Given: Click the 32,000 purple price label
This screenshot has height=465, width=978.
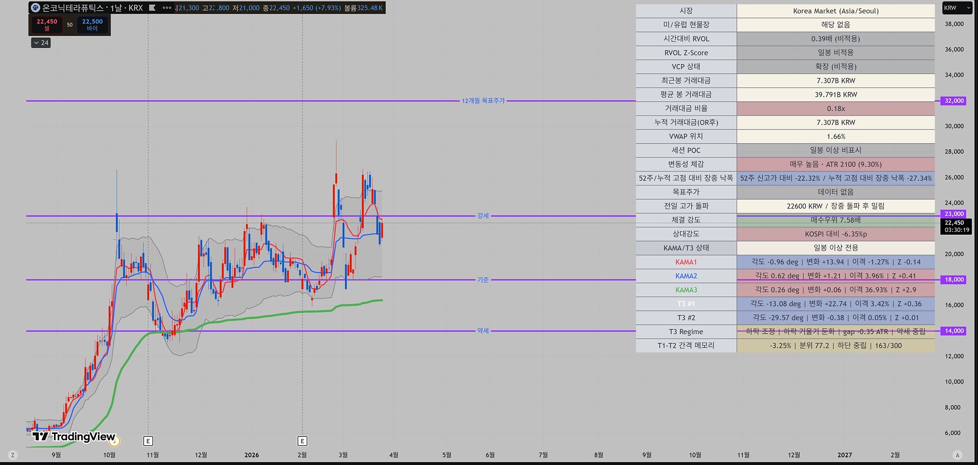Looking at the screenshot, I should tap(954, 101).
